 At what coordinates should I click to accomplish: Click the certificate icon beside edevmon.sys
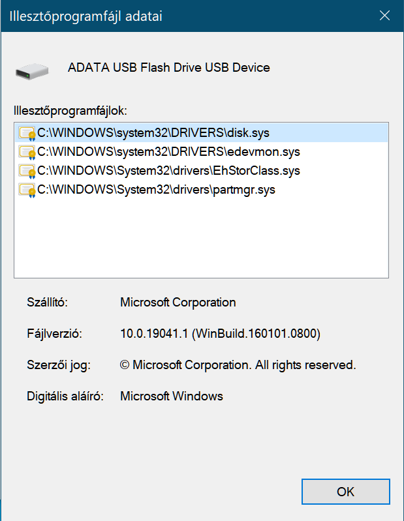click(x=27, y=152)
